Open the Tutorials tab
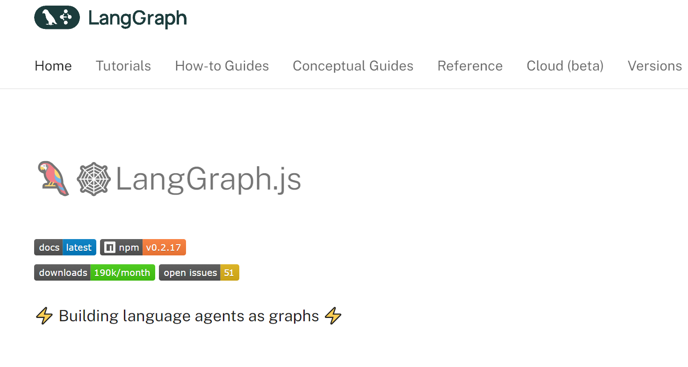The width and height of the screenshot is (688, 367). click(123, 66)
